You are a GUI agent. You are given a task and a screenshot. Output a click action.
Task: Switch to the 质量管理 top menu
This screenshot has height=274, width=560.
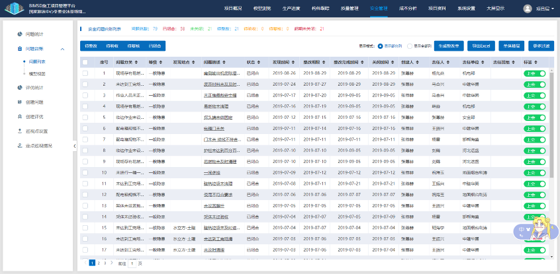tap(350, 9)
